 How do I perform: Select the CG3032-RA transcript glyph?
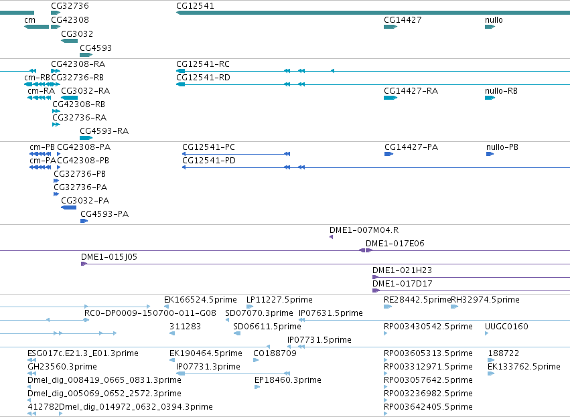coord(69,98)
